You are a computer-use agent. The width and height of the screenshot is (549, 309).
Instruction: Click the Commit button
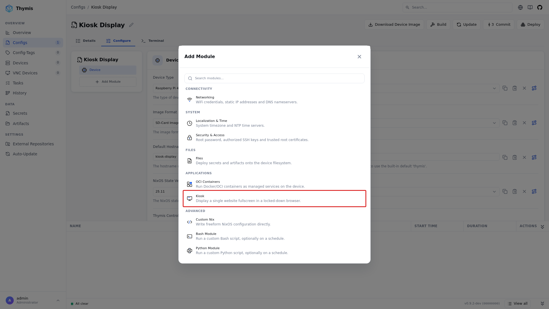point(499,25)
